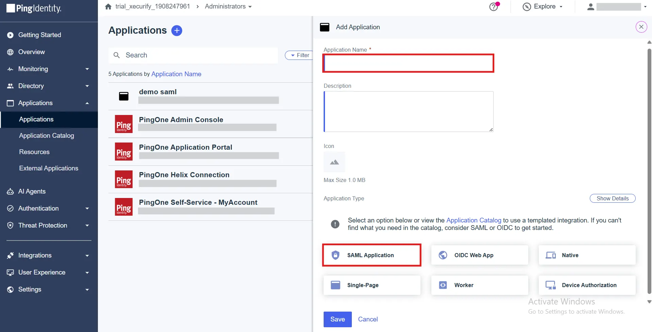
Task: Click the Overview globe icon
Action: (x=10, y=52)
